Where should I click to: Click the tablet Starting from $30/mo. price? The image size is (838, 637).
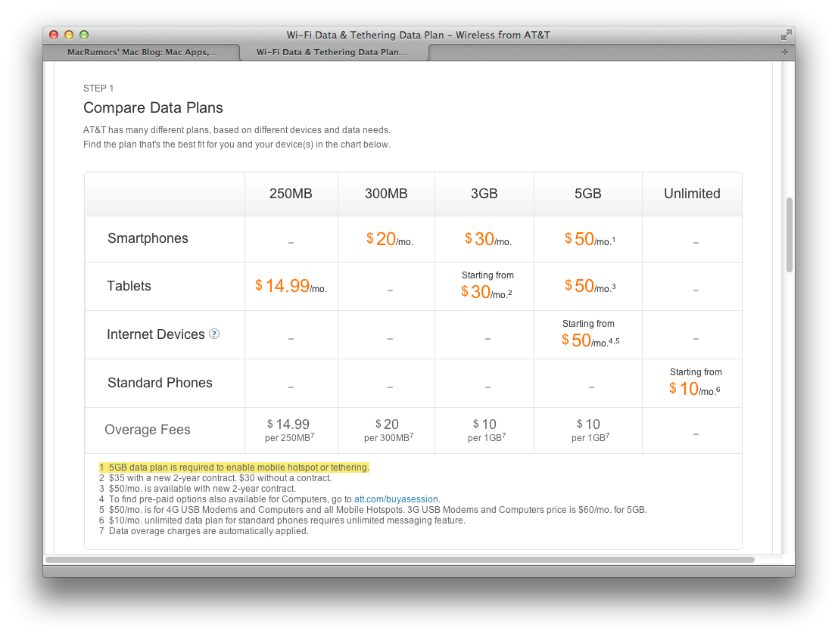(x=487, y=285)
